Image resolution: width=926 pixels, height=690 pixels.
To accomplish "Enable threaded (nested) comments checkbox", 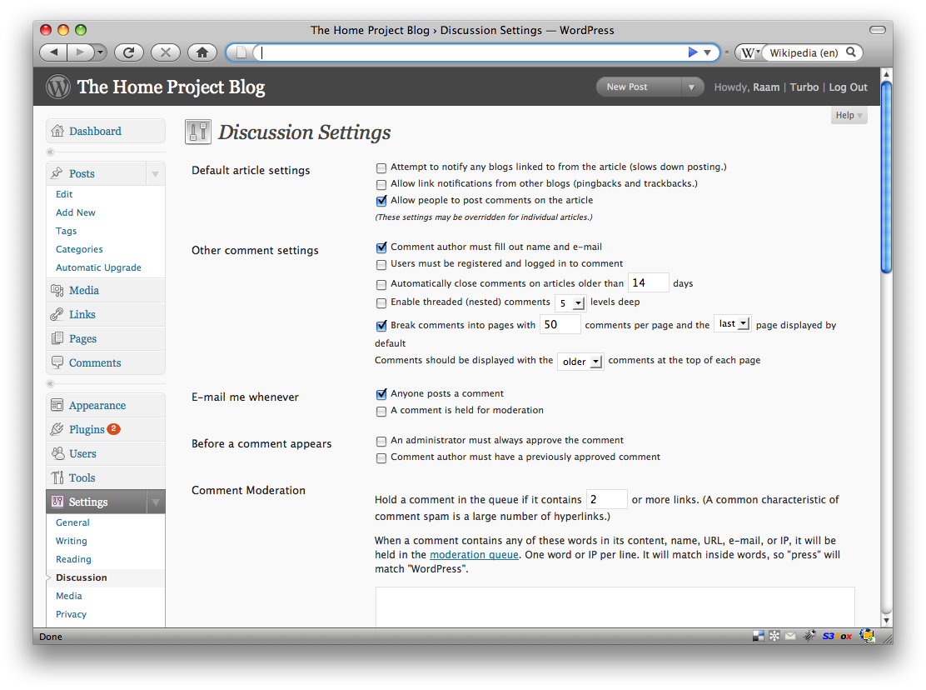I will pos(381,302).
